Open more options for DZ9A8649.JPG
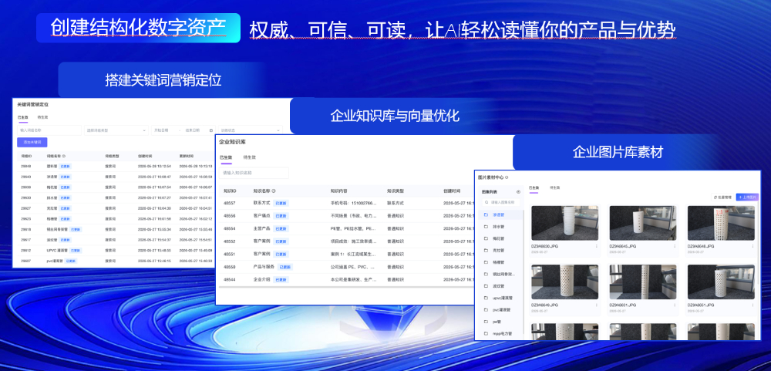 click(597, 305)
